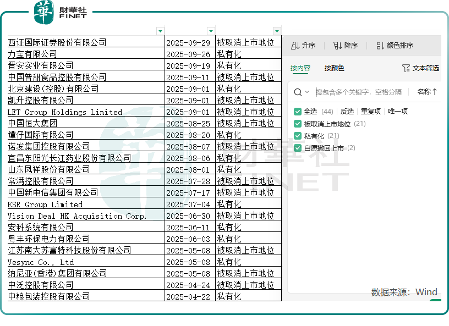Image resolution: width=449 pixels, height=326 pixels.
Task: Click the FINET 財華社 logo
Action: pos(61,12)
